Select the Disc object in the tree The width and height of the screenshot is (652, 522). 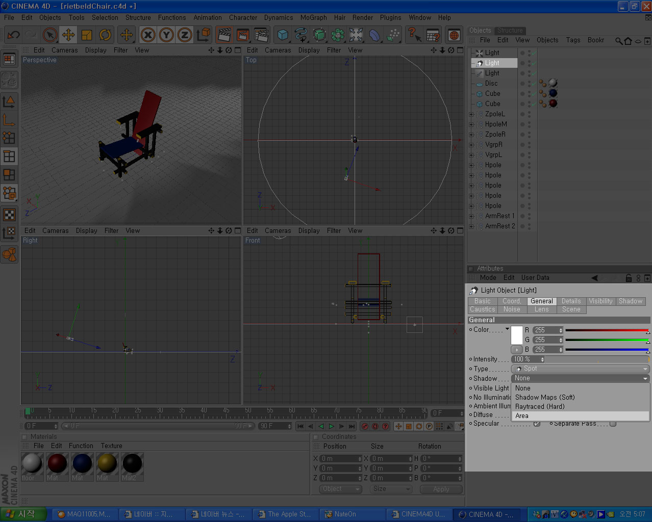491,84
